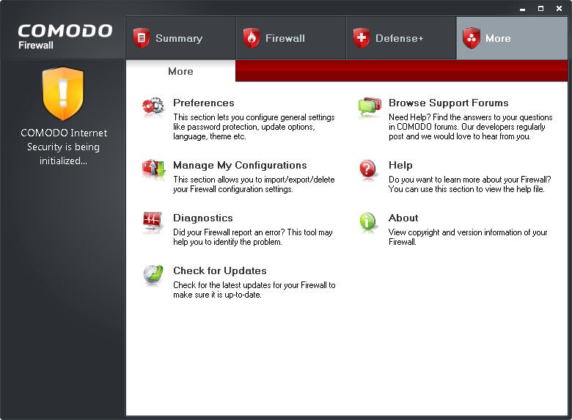Click the flame shield Firewall icon
This screenshot has width=572, height=420.
(x=252, y=38)
